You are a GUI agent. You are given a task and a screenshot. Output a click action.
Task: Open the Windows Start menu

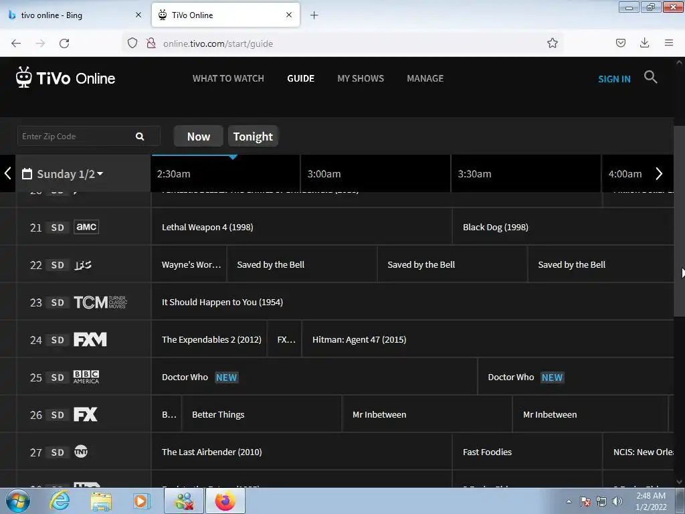pyautogui.click(x=18, y=501)
